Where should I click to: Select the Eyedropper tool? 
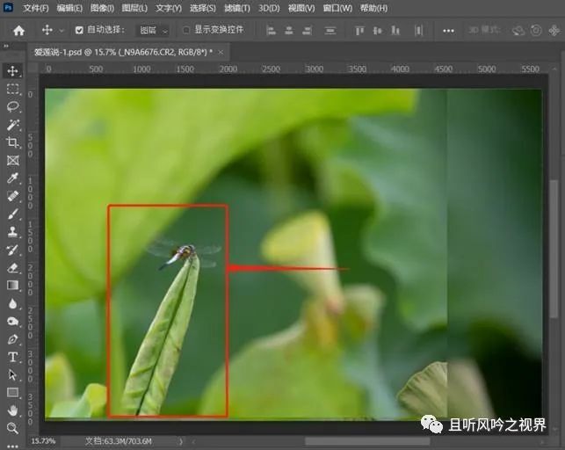(x=12, y=178)
